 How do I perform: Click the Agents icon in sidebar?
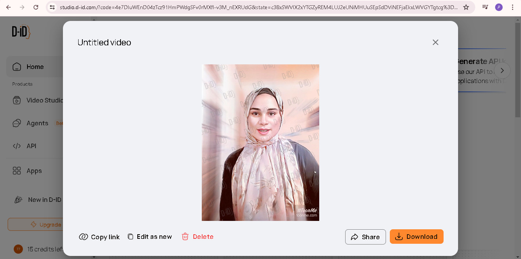click(x=17, y=123)
